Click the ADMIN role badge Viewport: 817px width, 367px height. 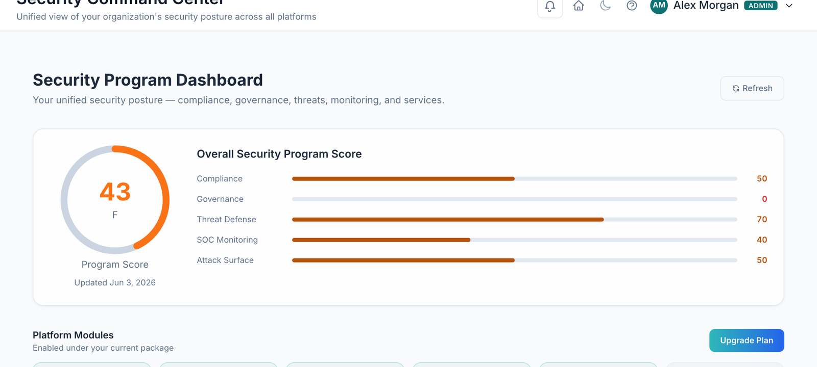pyautogui.click(x=761, y=6)
